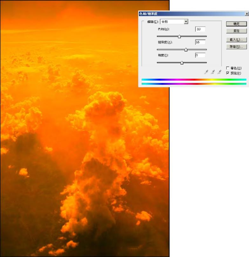The image size is (249, 257).
Task: Select the subtract-from-sample eyedropper
Action: pyautogui.click(x=219, y=72)
